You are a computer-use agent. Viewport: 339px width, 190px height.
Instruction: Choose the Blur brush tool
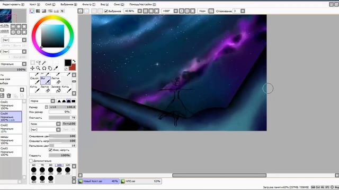point(45,80)
